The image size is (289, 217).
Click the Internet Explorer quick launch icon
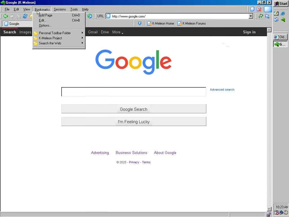[x=283, y=14]
